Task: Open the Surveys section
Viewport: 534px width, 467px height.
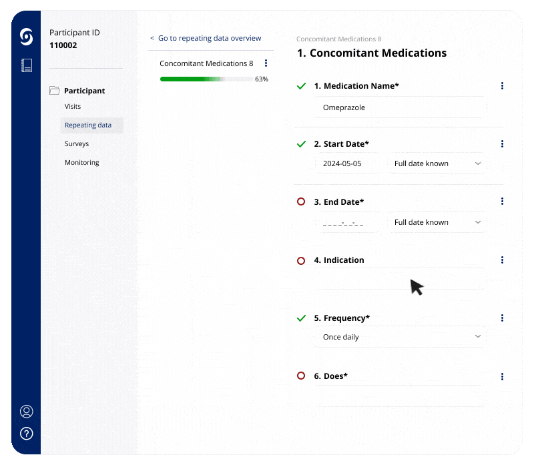Action: pos(77,143)
